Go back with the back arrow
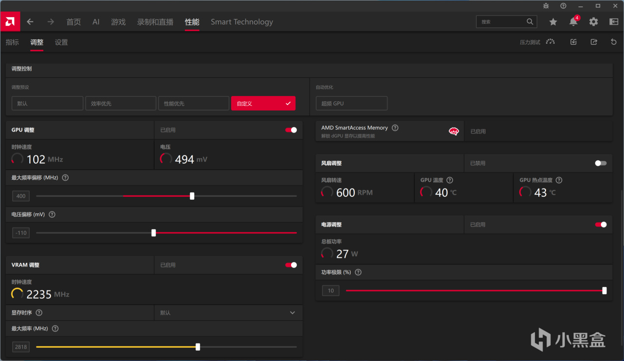 click(30, 22)
